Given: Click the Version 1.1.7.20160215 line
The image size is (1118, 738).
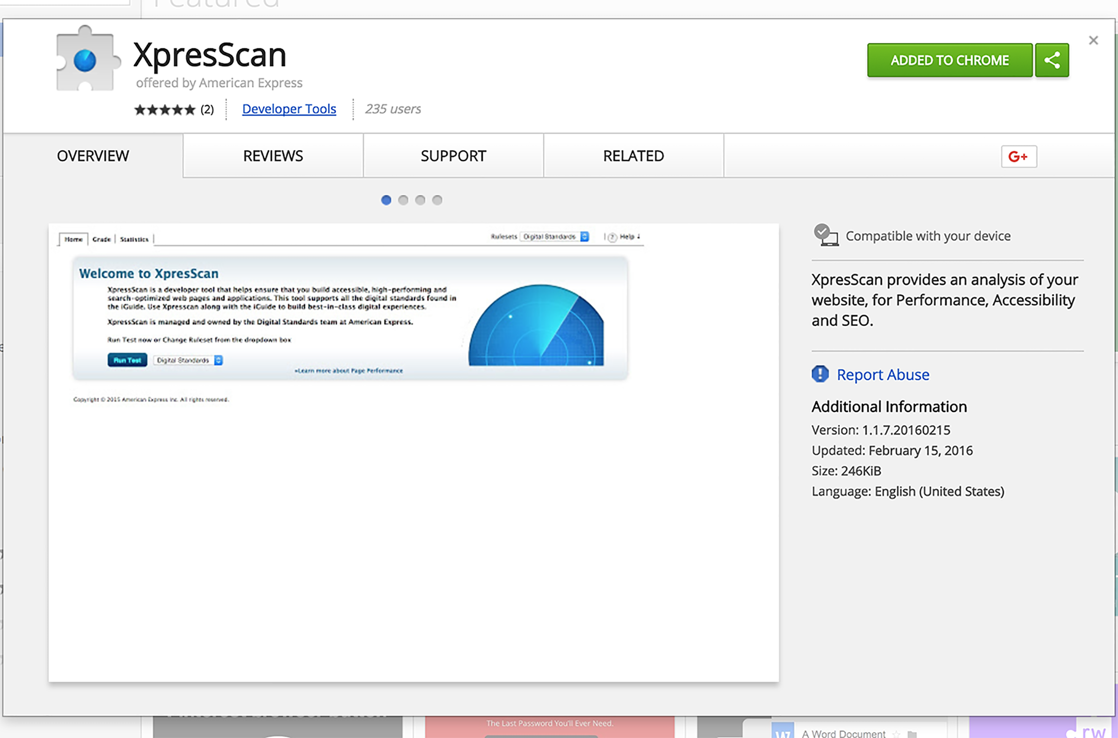Looking at the screenshot, I should click(881, 430).
